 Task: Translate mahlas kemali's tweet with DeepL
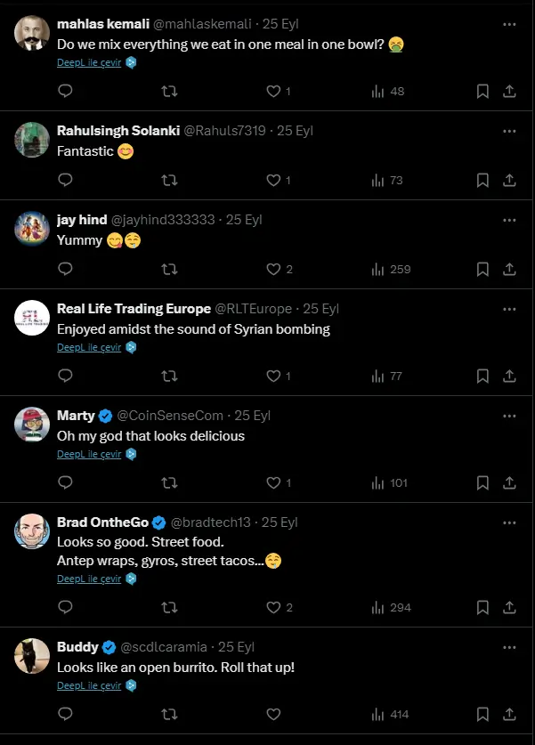click(89, 63)
